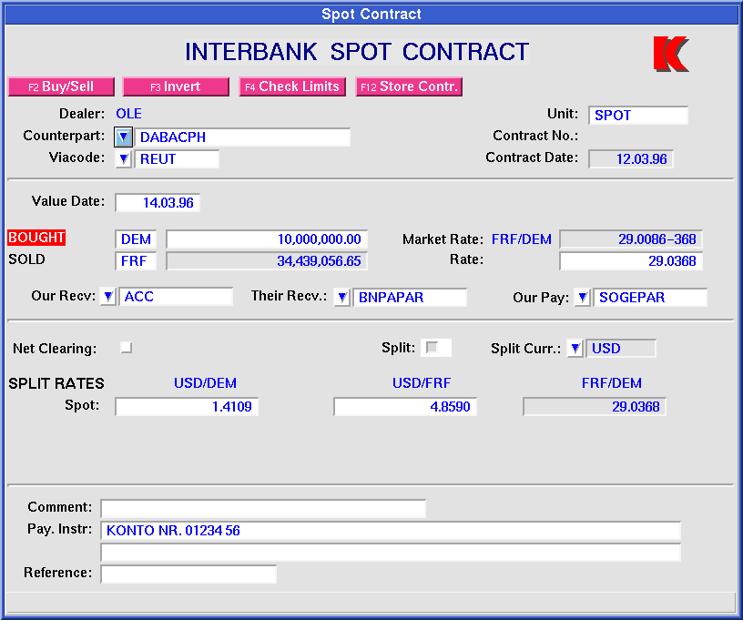
Task: Click the second empty Pay. Instr line
Action: 391,553
